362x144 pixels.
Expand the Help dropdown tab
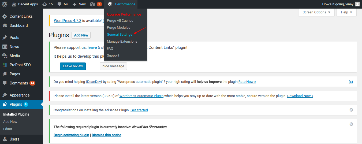(346, 12)
